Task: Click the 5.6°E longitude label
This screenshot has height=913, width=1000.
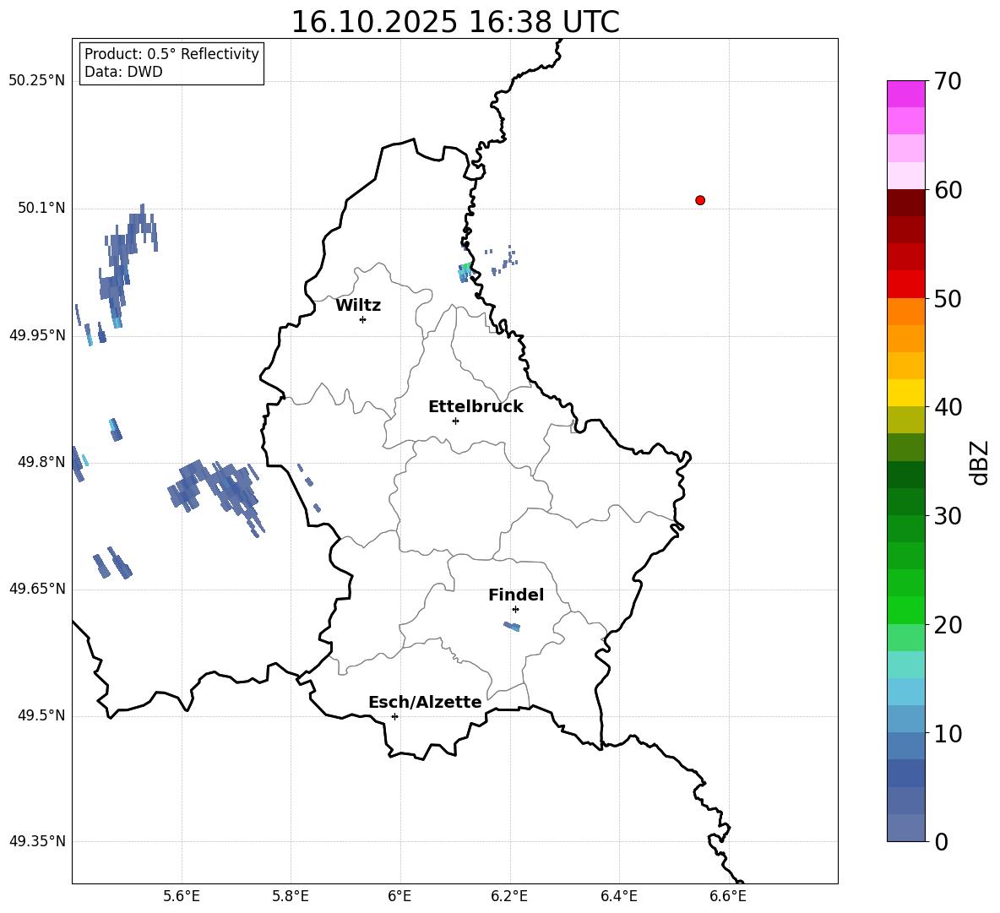Action: pyautogui.click(x=182, y=896)
